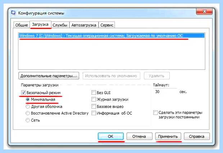
Task: Switch to the Общие tab
Action: pyautogui.click(x=22, y=25)
